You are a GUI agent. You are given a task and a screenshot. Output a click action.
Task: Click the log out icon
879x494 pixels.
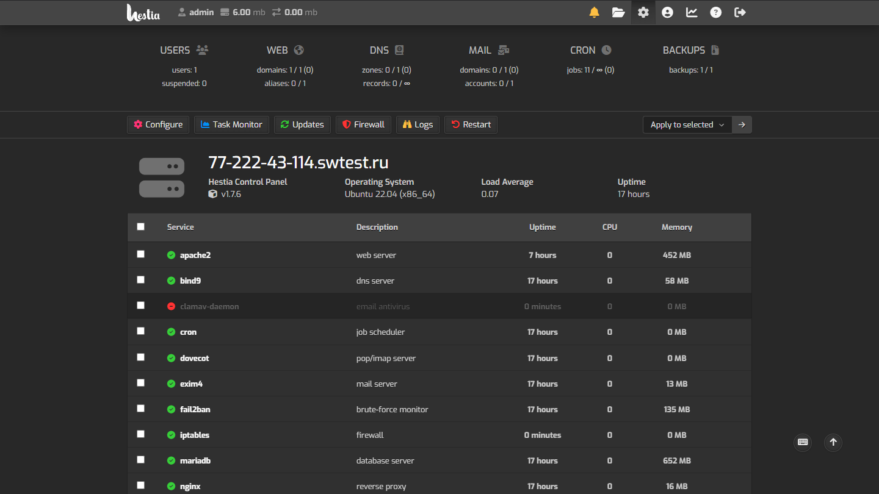tap(740, 12)
